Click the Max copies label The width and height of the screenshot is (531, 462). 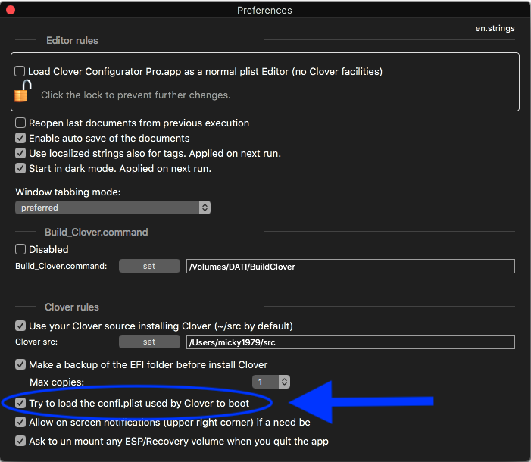[57, 382]
